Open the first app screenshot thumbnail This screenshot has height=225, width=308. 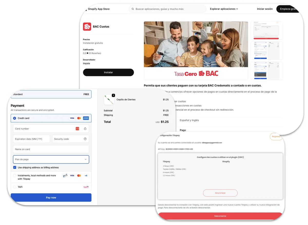pos(266,30)
